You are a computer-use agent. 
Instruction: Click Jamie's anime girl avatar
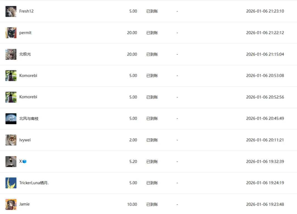11,204
